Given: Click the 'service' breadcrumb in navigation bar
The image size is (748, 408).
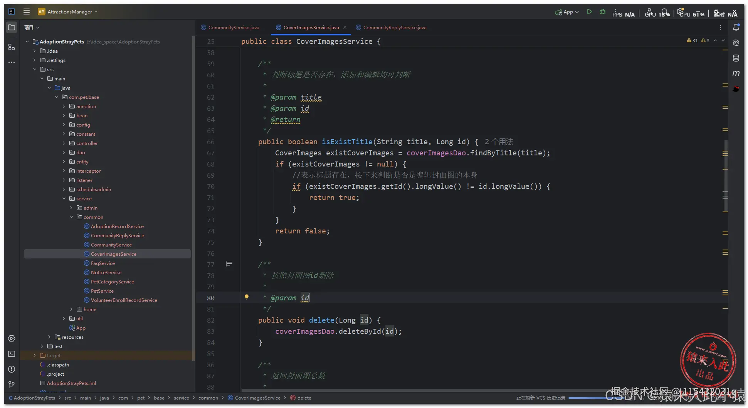Looking at the screenshot, I should pyautogui.click(x=182, y=398).
